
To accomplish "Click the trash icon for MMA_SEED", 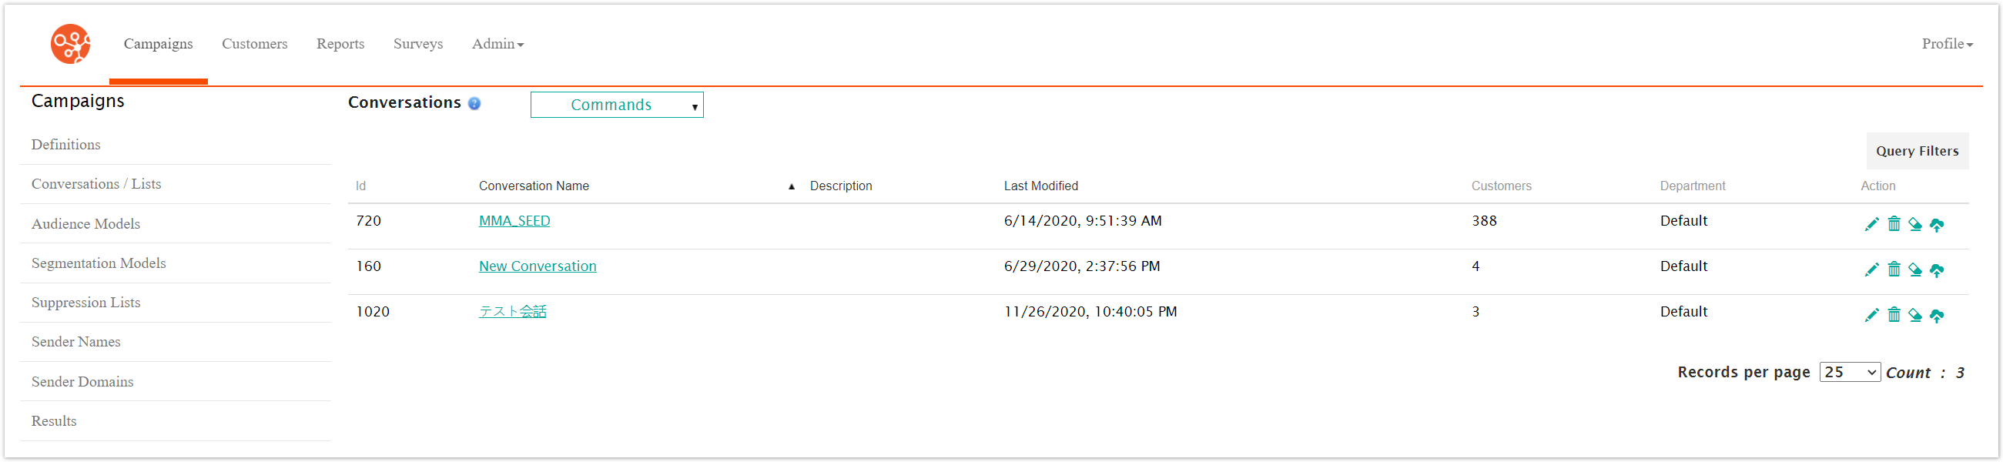I will [1894, 225].
